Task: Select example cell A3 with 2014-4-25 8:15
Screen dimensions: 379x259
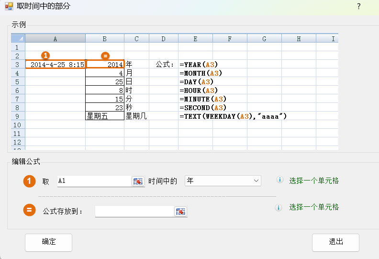Action: [x=56, y=64]
